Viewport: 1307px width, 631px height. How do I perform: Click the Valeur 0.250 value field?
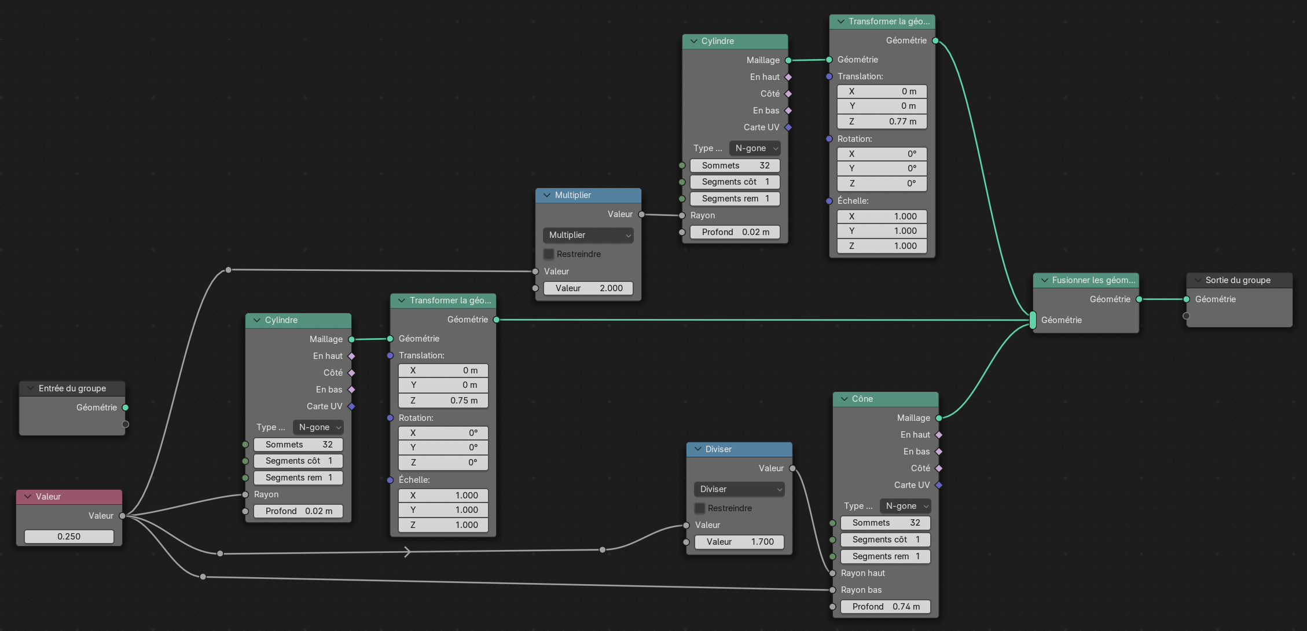[69, 537]
